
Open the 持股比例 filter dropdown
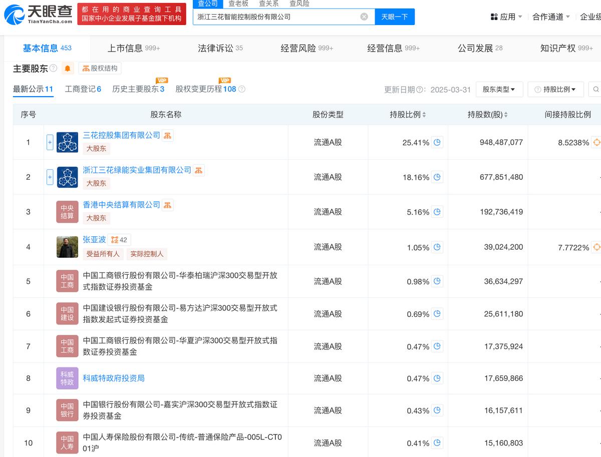click(555, 89)
